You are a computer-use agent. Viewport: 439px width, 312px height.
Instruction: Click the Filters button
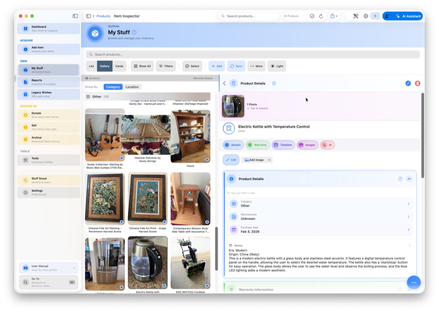pyautogui.click(x=166, y=66)
